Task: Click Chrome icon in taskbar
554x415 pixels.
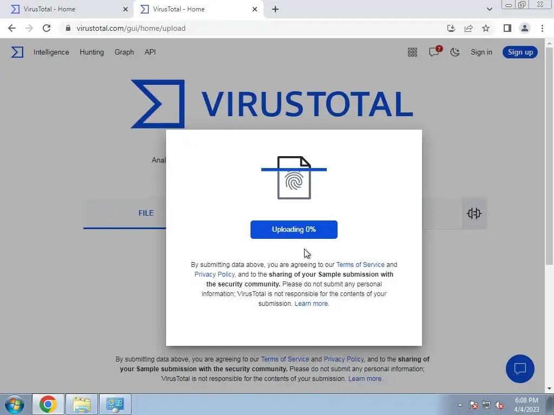Action: (48, 404)
